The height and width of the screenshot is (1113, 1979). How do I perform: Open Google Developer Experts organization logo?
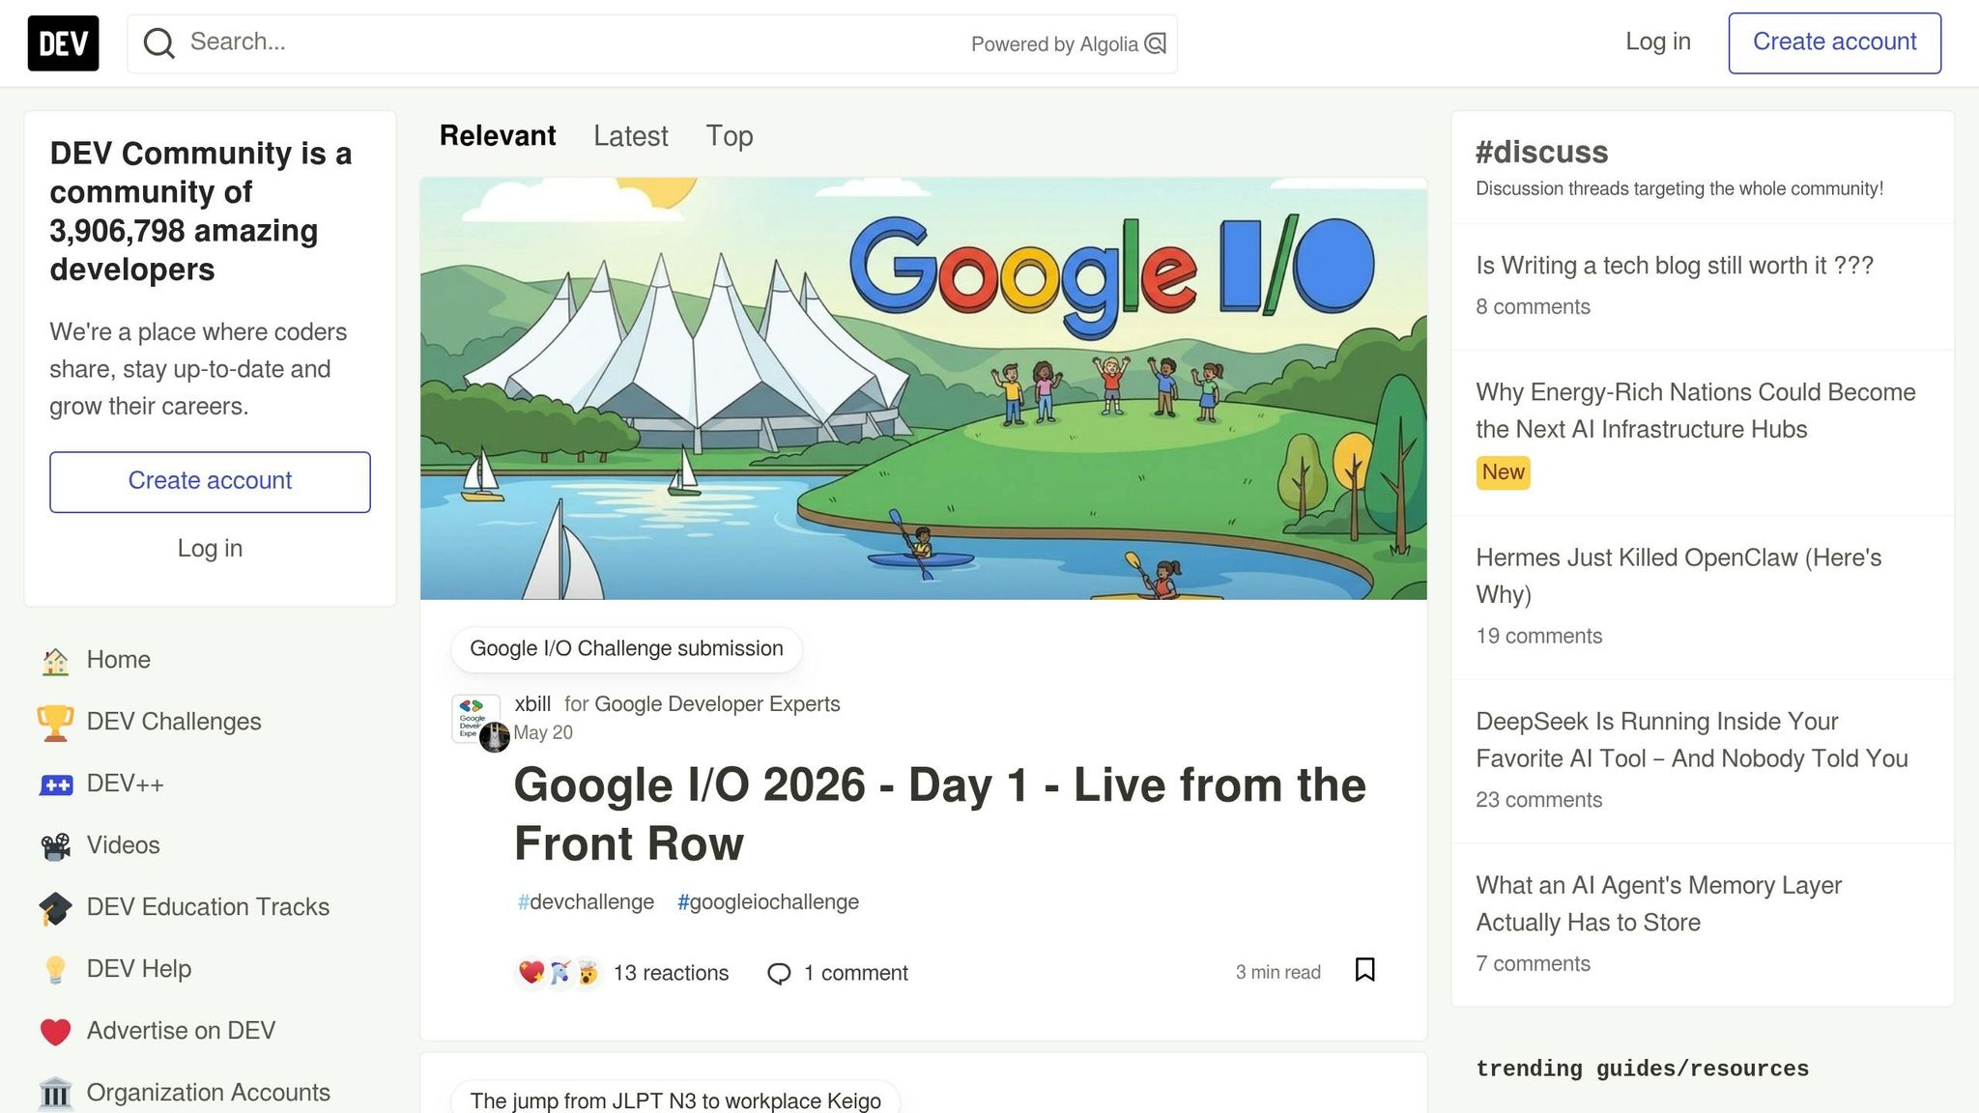(473, 717)
